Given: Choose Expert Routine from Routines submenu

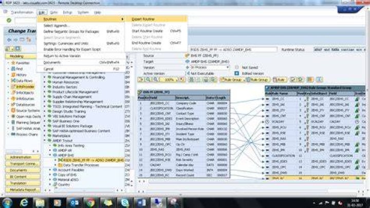Looking at the screenshot, I should click(x=156, y=19).
